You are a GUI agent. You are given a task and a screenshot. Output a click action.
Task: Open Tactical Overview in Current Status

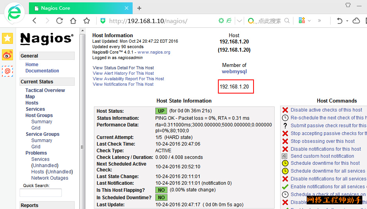point(45,90)
